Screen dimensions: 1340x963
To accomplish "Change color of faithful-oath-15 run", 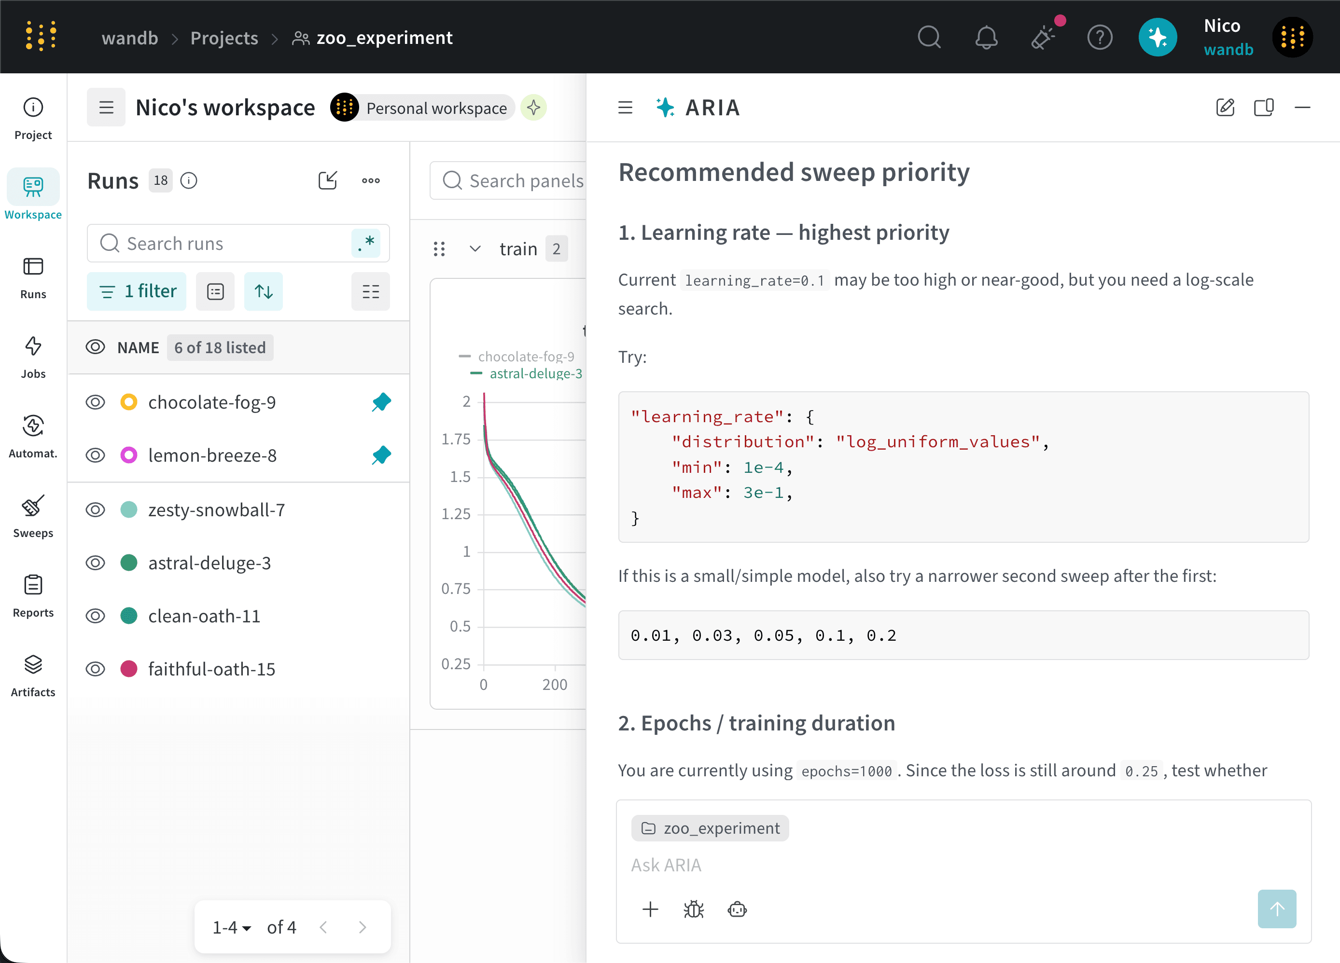I will (x=129, y=670).
